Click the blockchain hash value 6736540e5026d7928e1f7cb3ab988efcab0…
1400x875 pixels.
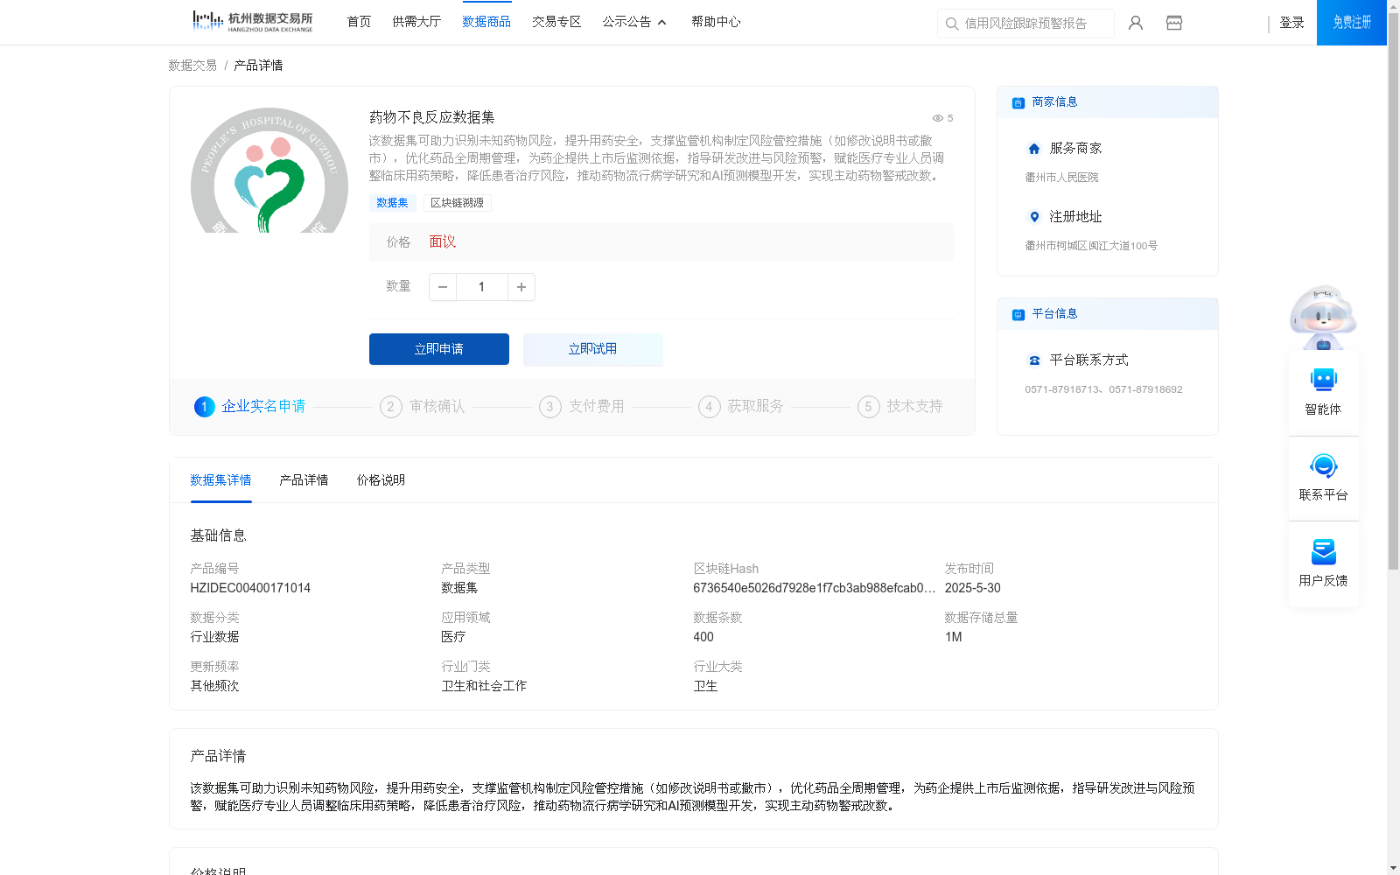coord(815,588)
